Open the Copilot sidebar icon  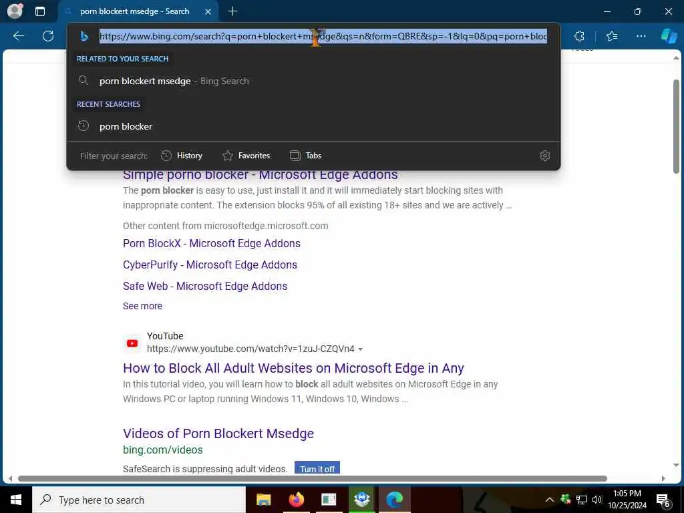click(668, 36)
